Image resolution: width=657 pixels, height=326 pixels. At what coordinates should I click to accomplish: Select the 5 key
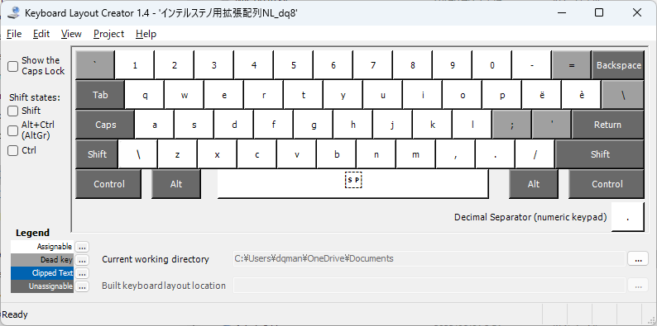pyautogui.click(x=293, y=64)
